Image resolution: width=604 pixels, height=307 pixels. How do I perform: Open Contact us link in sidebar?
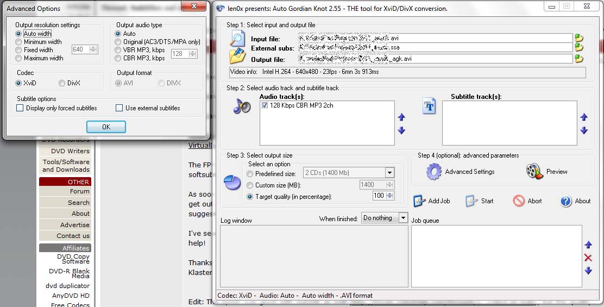click(x=73, y=236)
